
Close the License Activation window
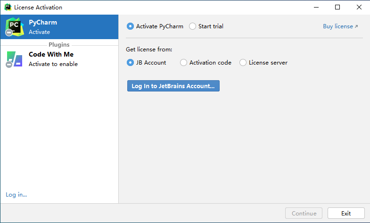point(359,8)
